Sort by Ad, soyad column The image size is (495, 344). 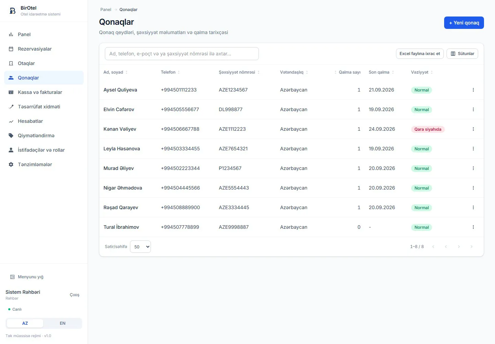coord(115,72)
